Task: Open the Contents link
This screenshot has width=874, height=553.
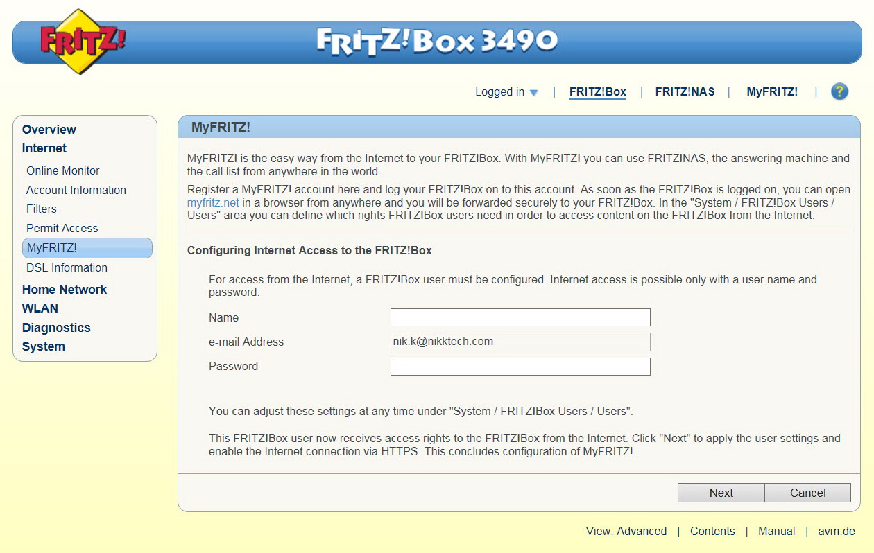Action: [712, 531]
